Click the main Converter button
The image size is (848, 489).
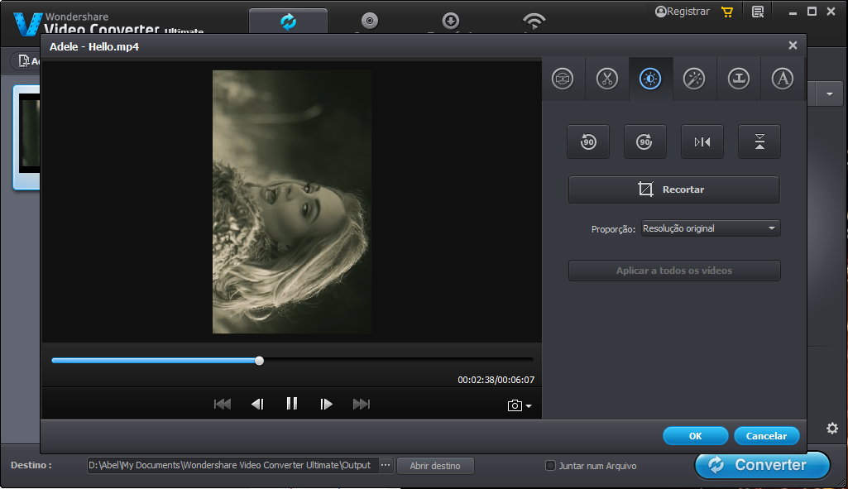point(762,465)
